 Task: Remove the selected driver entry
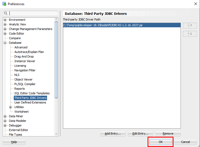tap(168, 133)
